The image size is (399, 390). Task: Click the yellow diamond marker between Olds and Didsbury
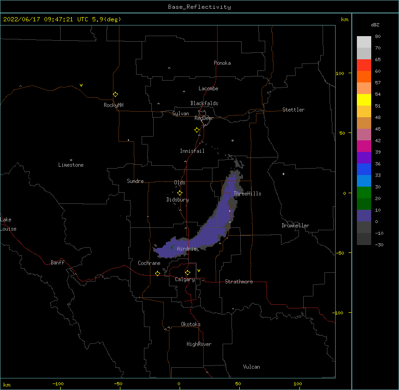pyautogui.click(x=180, y=193)
